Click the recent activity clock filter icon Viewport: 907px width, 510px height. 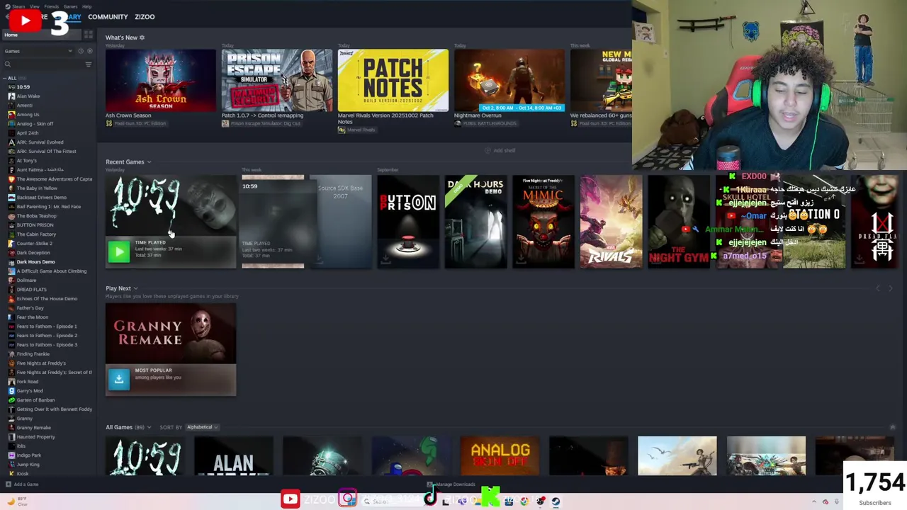81,51
